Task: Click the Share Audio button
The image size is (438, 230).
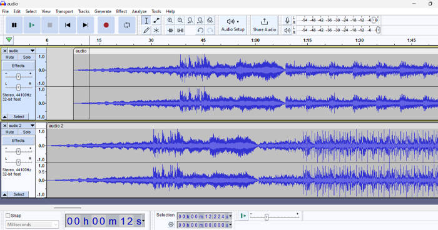Action: coord(264,25)
